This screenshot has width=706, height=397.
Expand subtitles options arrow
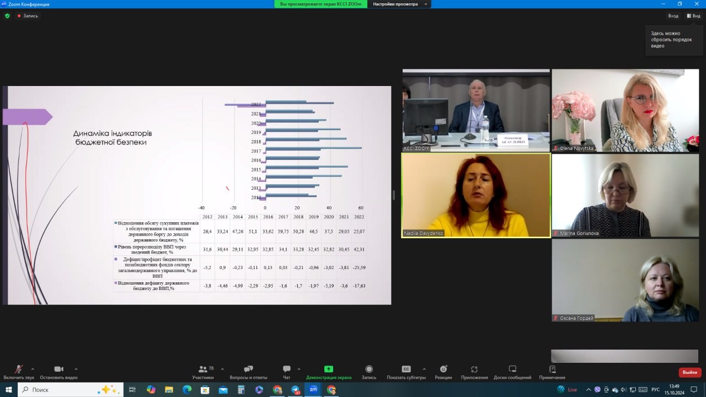click(x=424, y=369)
